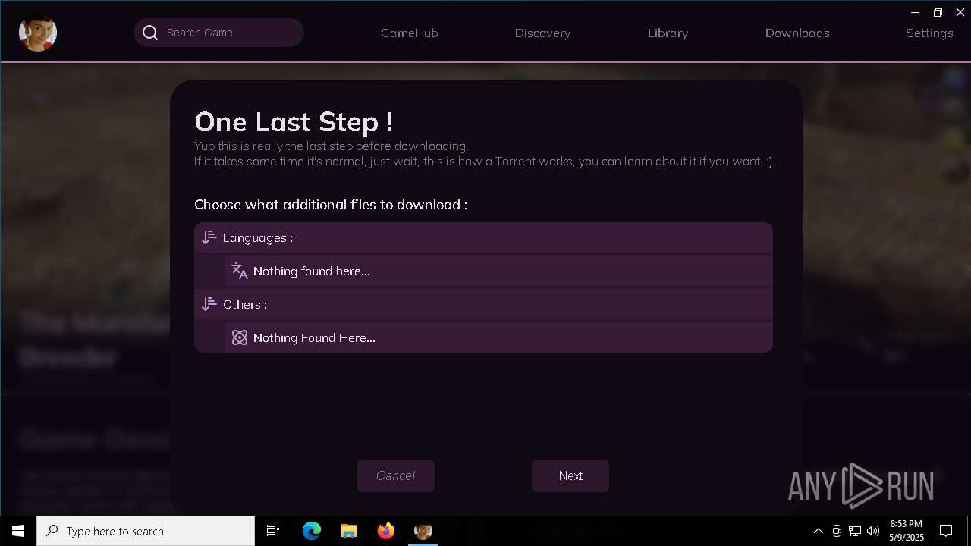Click the search magnifier icon
Image resolution: width=971 pixels, height=546 pixels.
pyautogui.click(x=150, y=33)
